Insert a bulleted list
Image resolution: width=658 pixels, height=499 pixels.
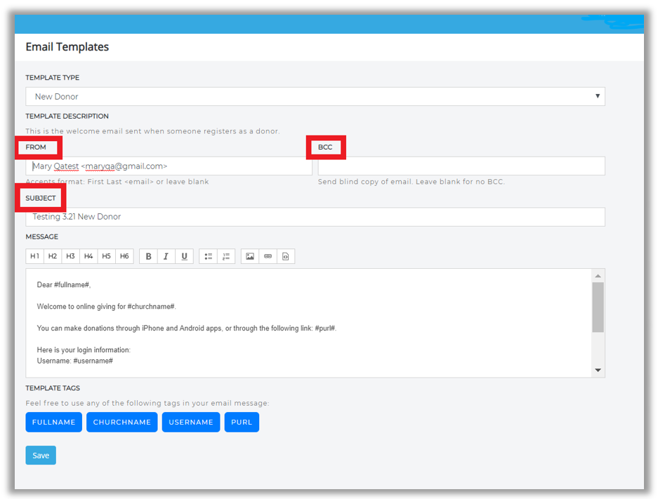pyautogui.click(x=208, y=256)
